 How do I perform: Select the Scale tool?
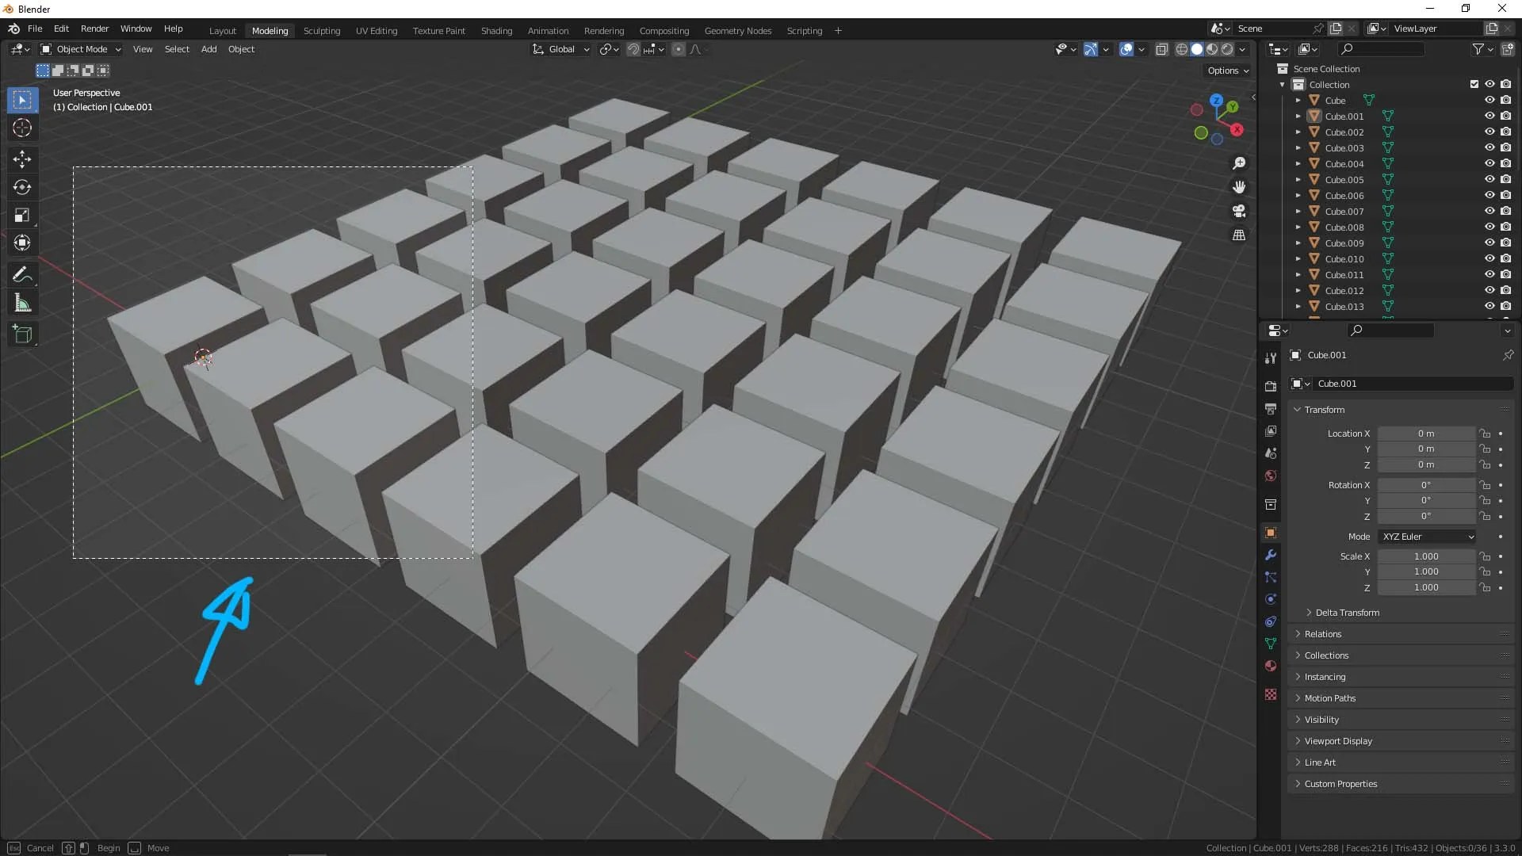coord(22,216)
